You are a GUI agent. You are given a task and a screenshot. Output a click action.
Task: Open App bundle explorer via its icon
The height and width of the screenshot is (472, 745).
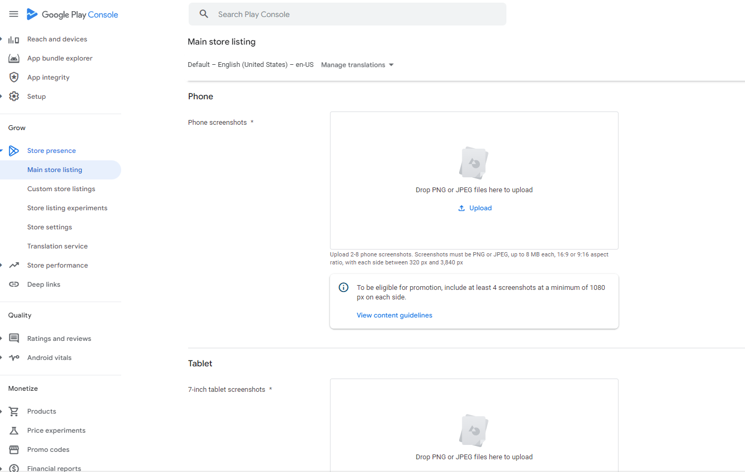point(13,58)
